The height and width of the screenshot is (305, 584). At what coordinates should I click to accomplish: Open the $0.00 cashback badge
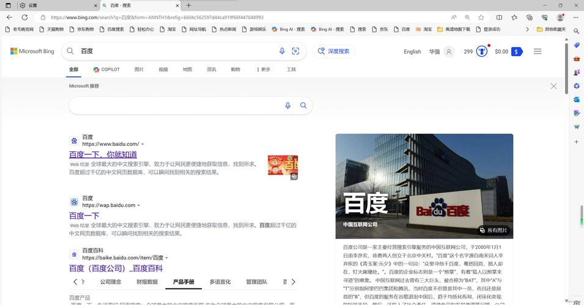coord(509,52)
